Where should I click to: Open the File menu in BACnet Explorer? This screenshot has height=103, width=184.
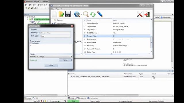(x=53, y=9)
